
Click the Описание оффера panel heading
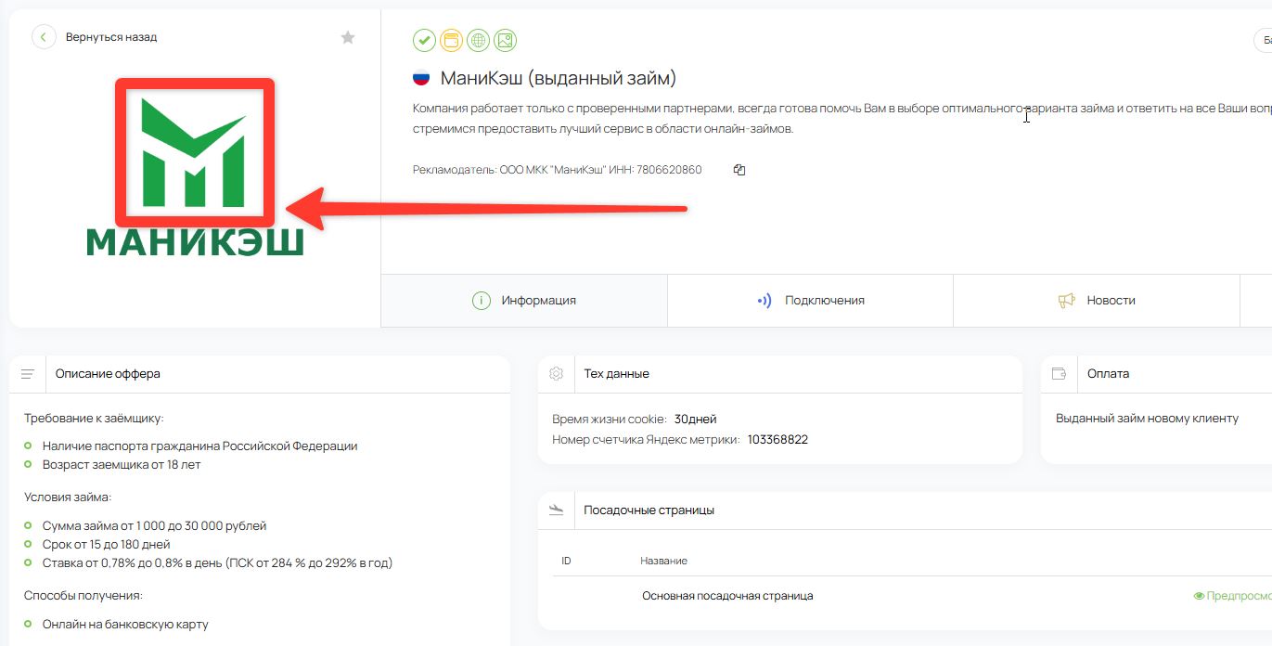point(108,374)
